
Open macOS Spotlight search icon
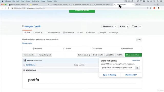pyautogui.click(x=158, y=1)
